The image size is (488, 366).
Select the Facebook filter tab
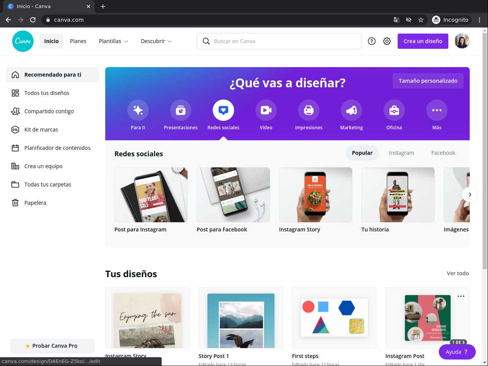[x=443, y=153]
